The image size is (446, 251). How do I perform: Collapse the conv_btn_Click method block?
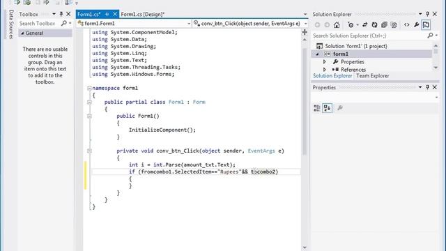pos(89,151)
